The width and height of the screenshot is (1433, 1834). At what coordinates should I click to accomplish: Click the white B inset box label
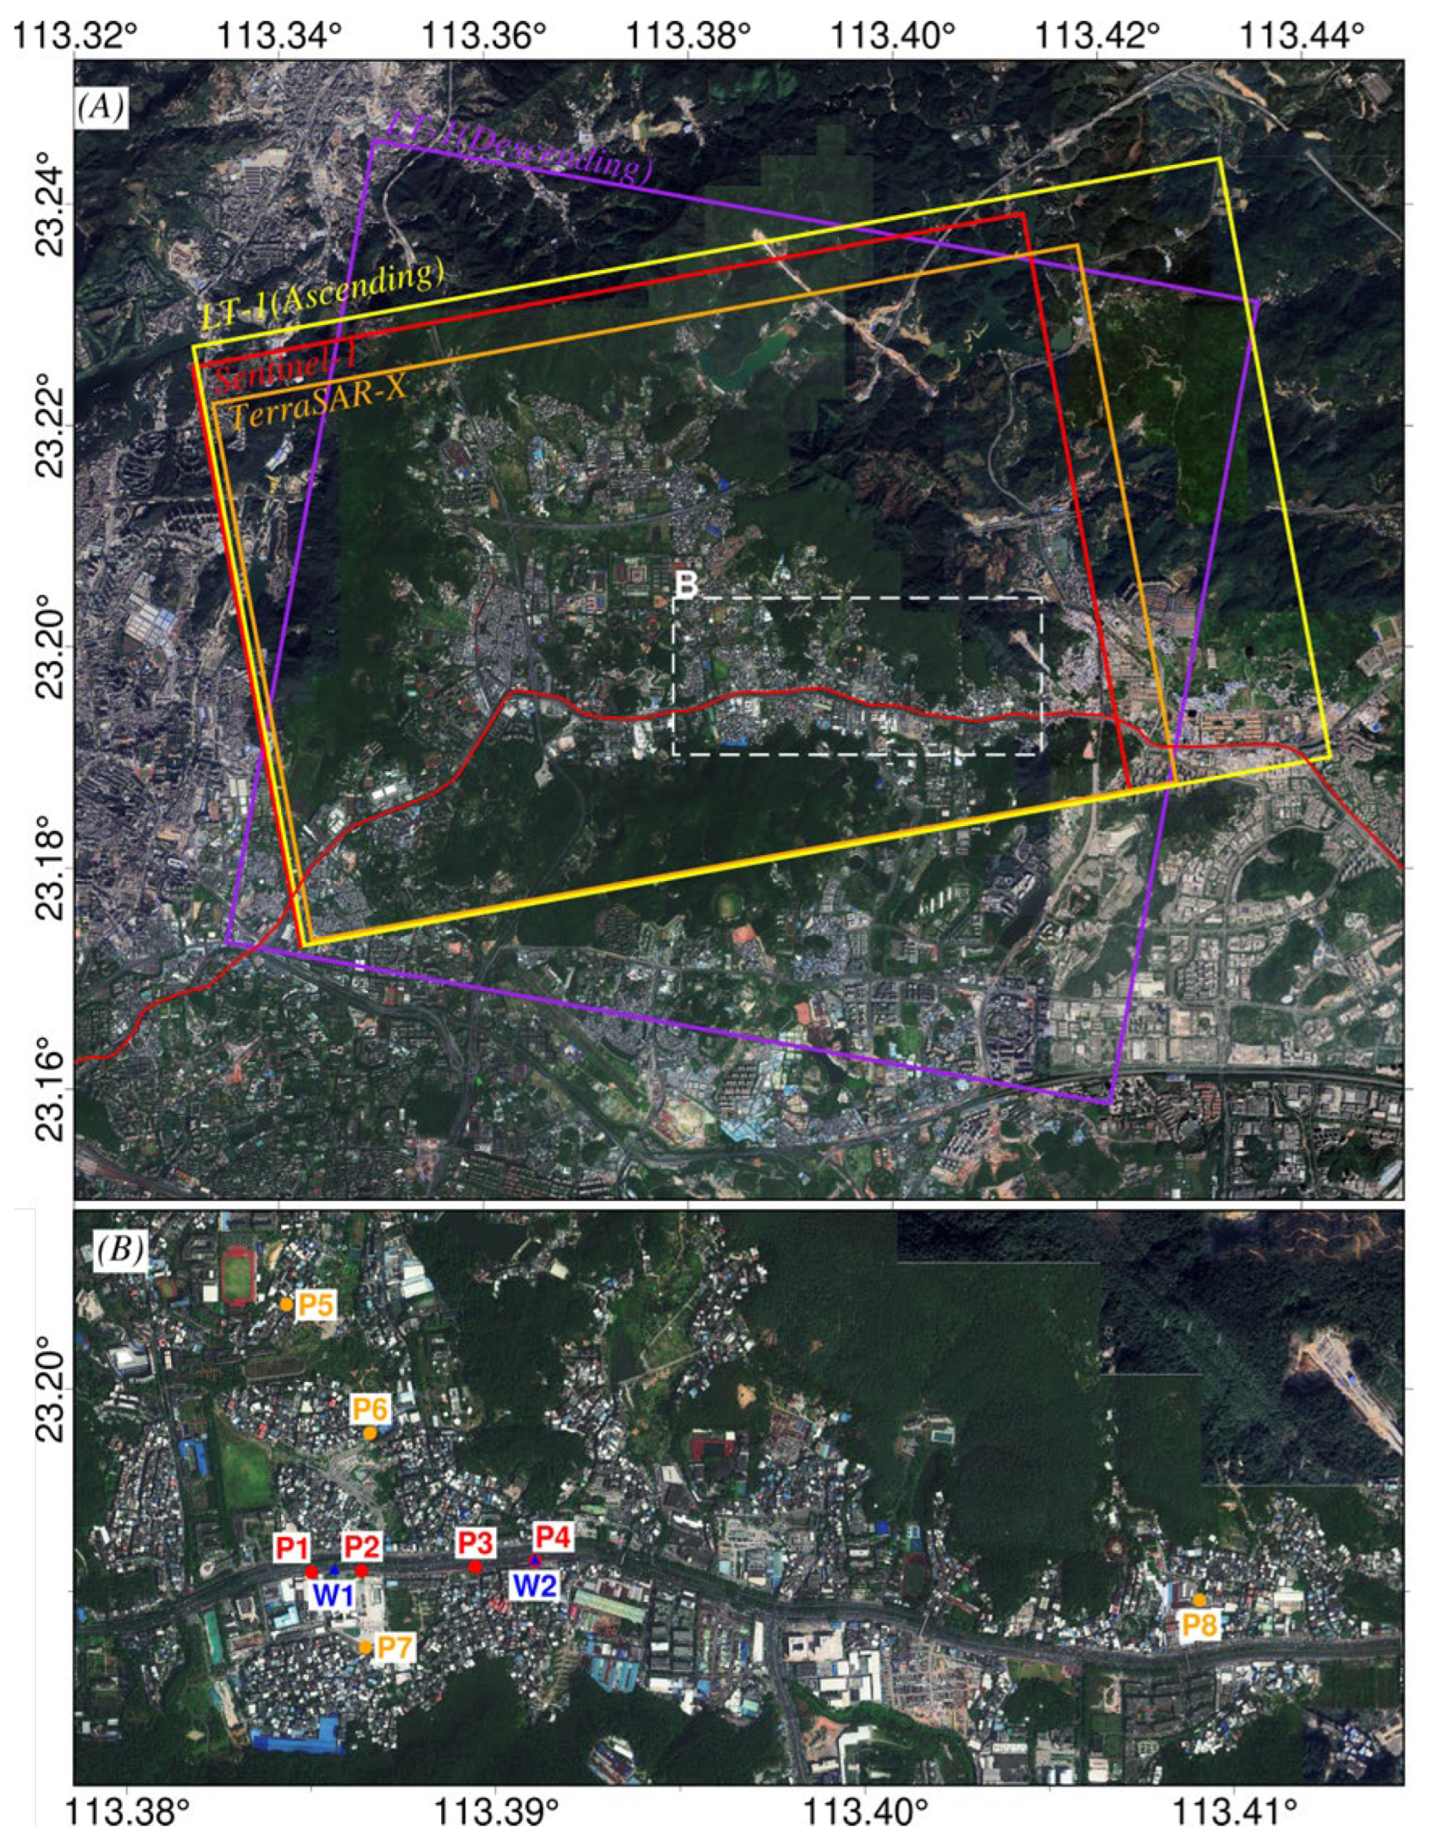click(x=686, y=585)
